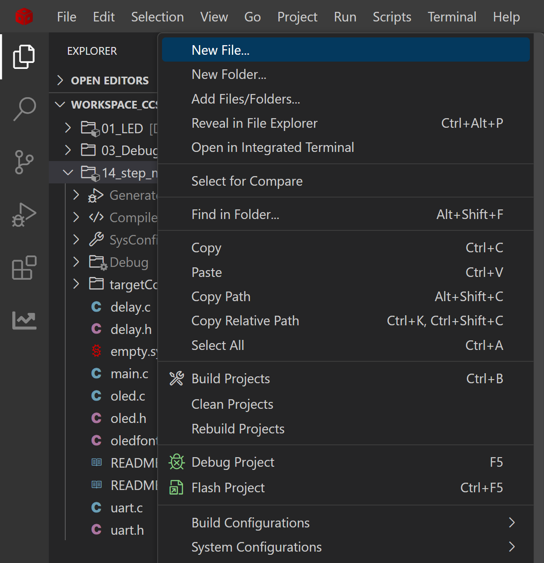Click the header icon beside oled.h
544x563 pixels.
[x=96, y=418]
